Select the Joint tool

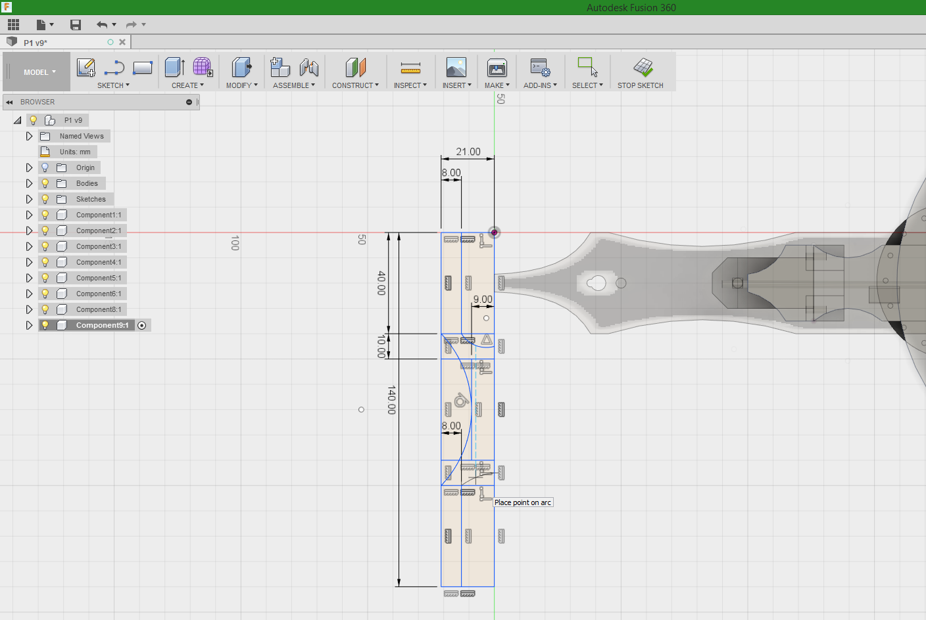tap(309, 68)
